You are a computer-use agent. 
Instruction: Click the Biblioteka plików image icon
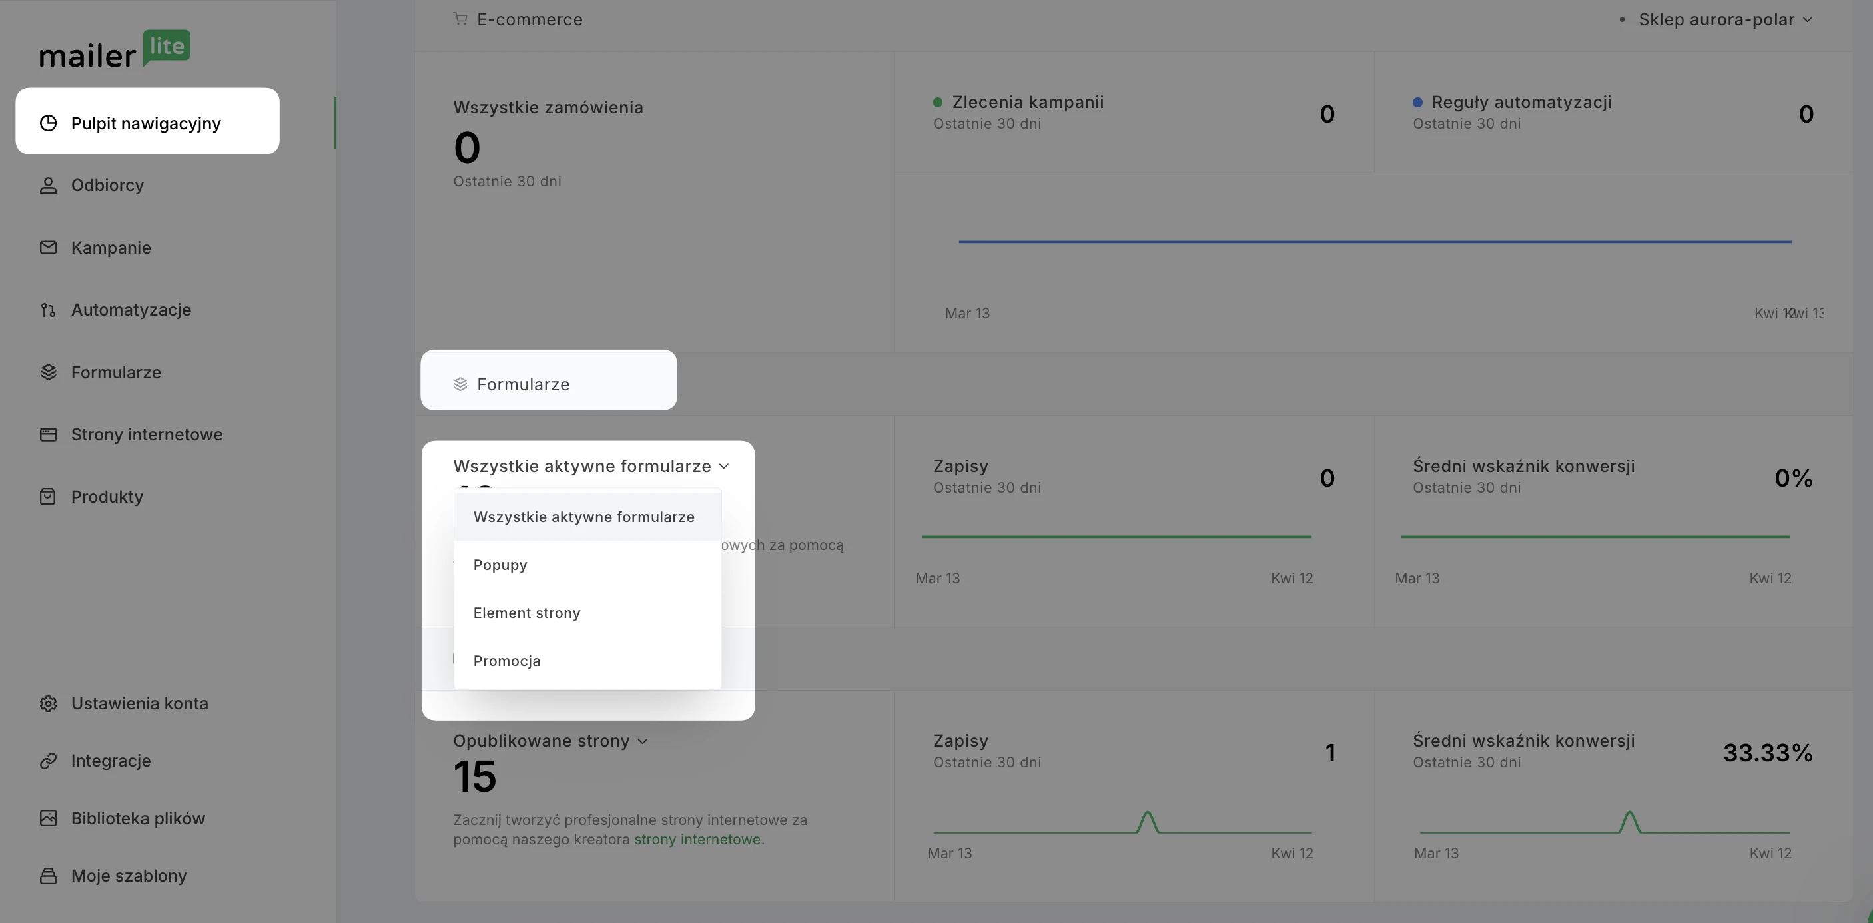(x=48, y=818)
